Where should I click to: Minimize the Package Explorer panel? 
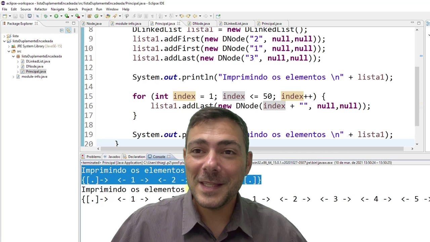coord(67,23)
